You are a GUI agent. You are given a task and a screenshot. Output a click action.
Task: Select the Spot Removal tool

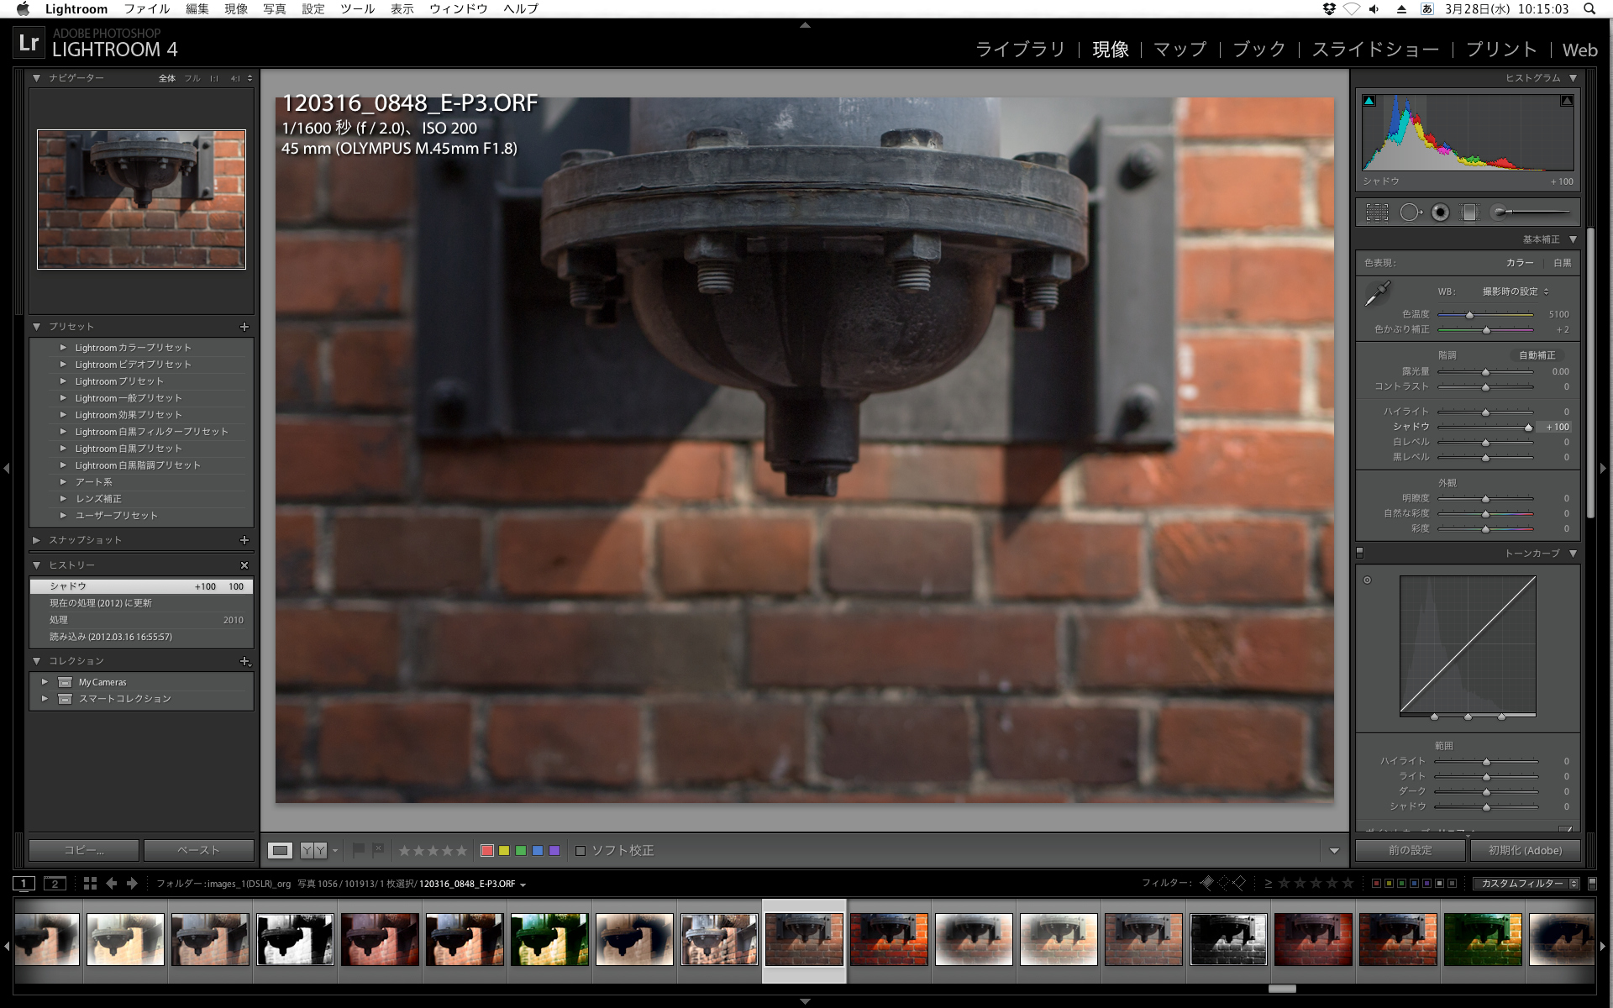(x=1410, y=213)
